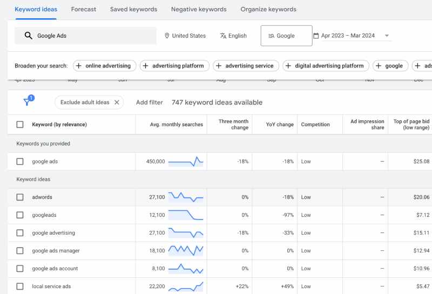Sort by Avg. monthly searches column
This screenshot has height=294, width=432.
pos(177,125)
